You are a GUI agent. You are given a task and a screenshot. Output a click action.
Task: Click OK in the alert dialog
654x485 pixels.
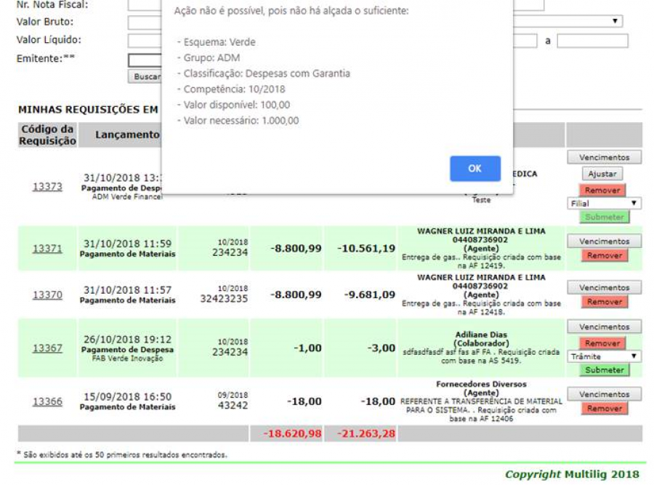(x=475, y=169)
